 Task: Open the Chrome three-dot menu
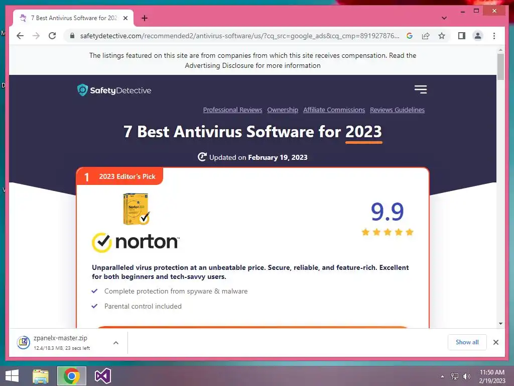494,36
